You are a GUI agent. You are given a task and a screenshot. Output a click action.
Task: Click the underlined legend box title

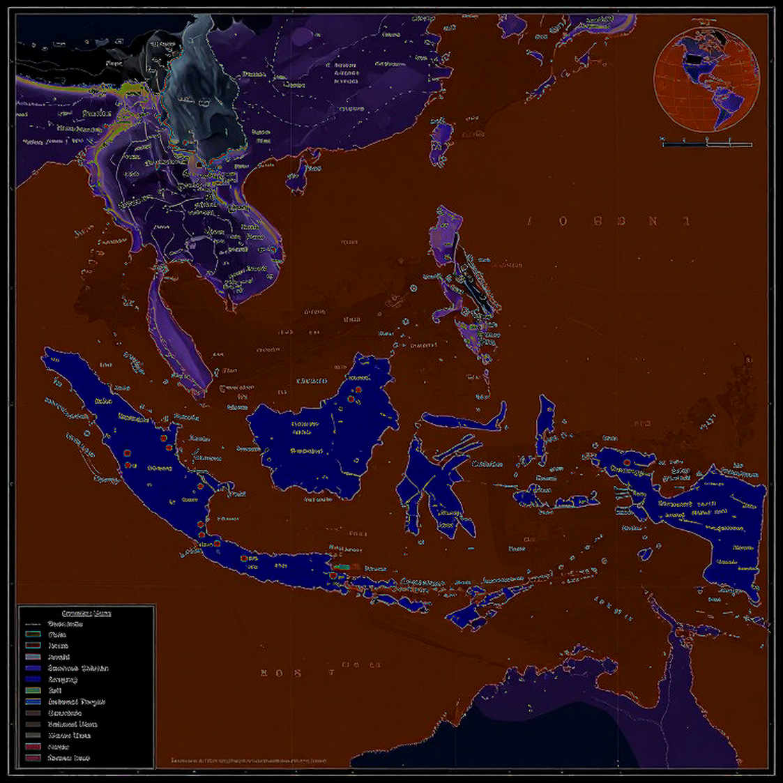point(86,613)
